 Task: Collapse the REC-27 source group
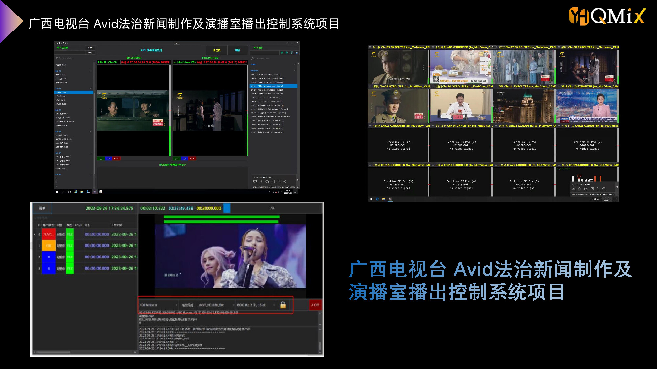[90, 153]
